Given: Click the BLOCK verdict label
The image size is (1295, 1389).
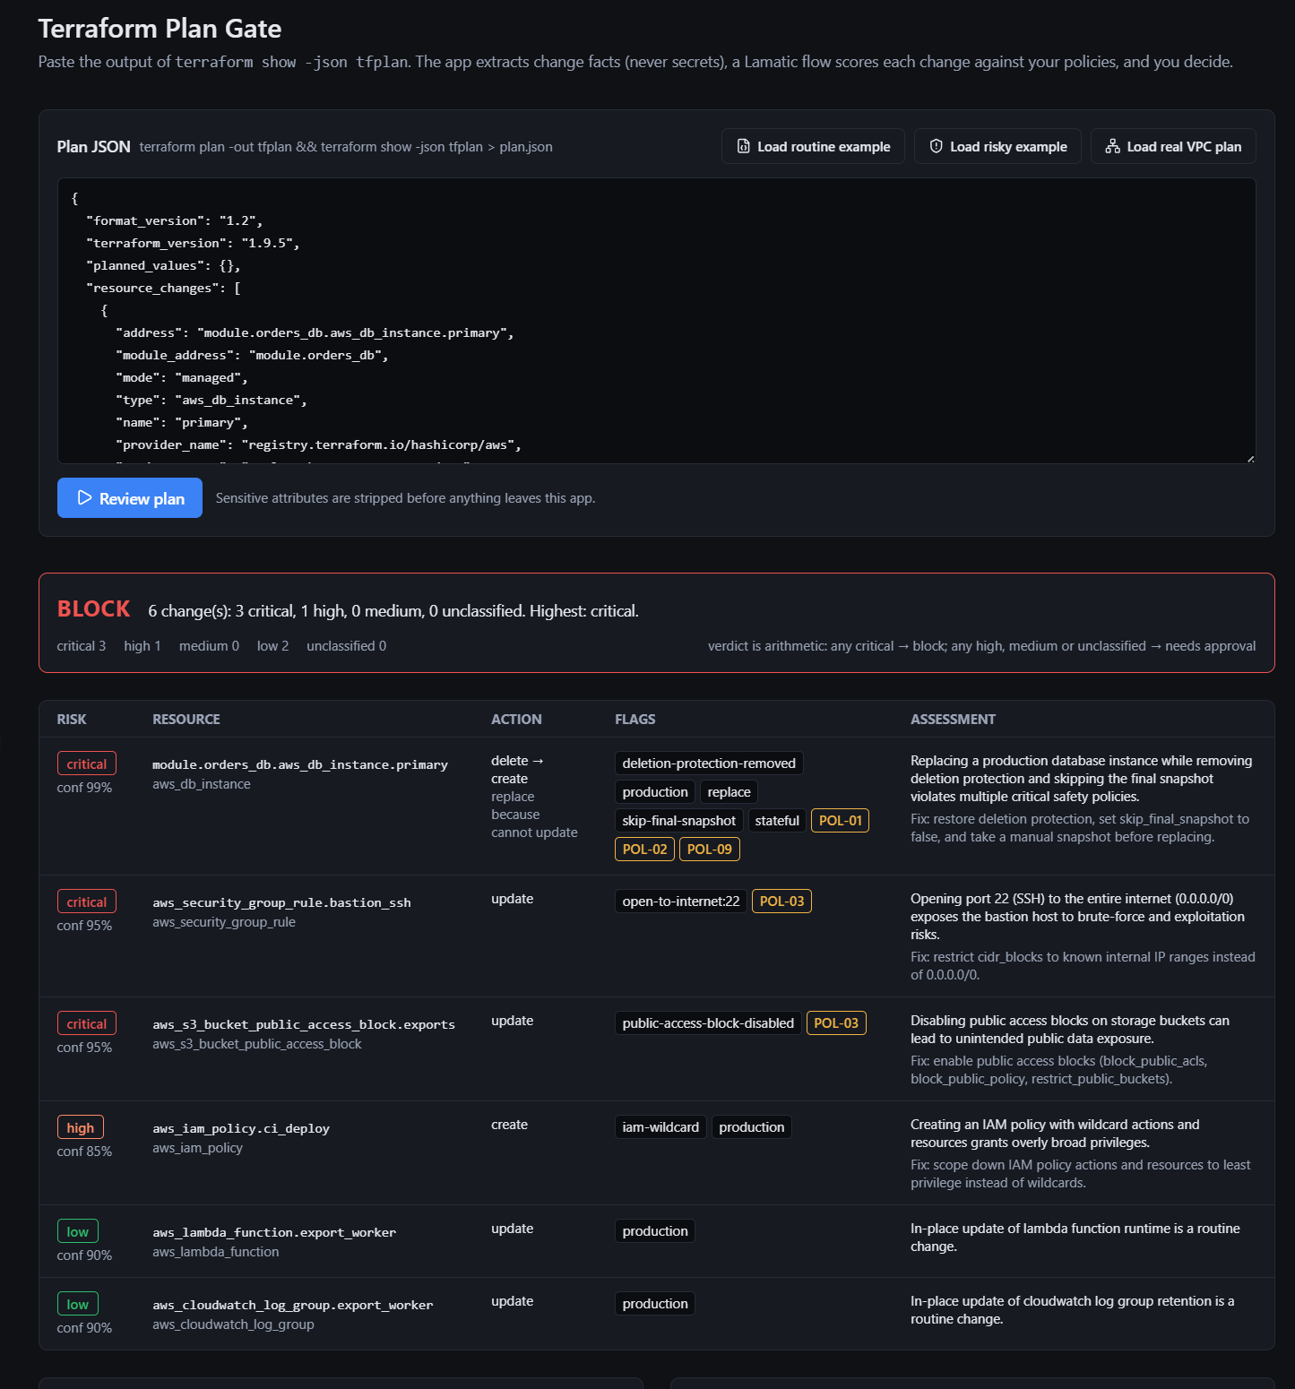Looking at the screenshot, I should [94, 609].
